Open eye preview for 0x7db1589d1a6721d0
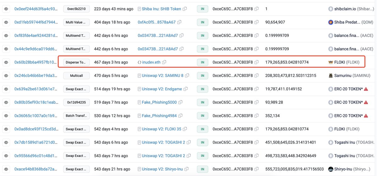The height and width of the screenshot is (176, 377). pos(6,142)
